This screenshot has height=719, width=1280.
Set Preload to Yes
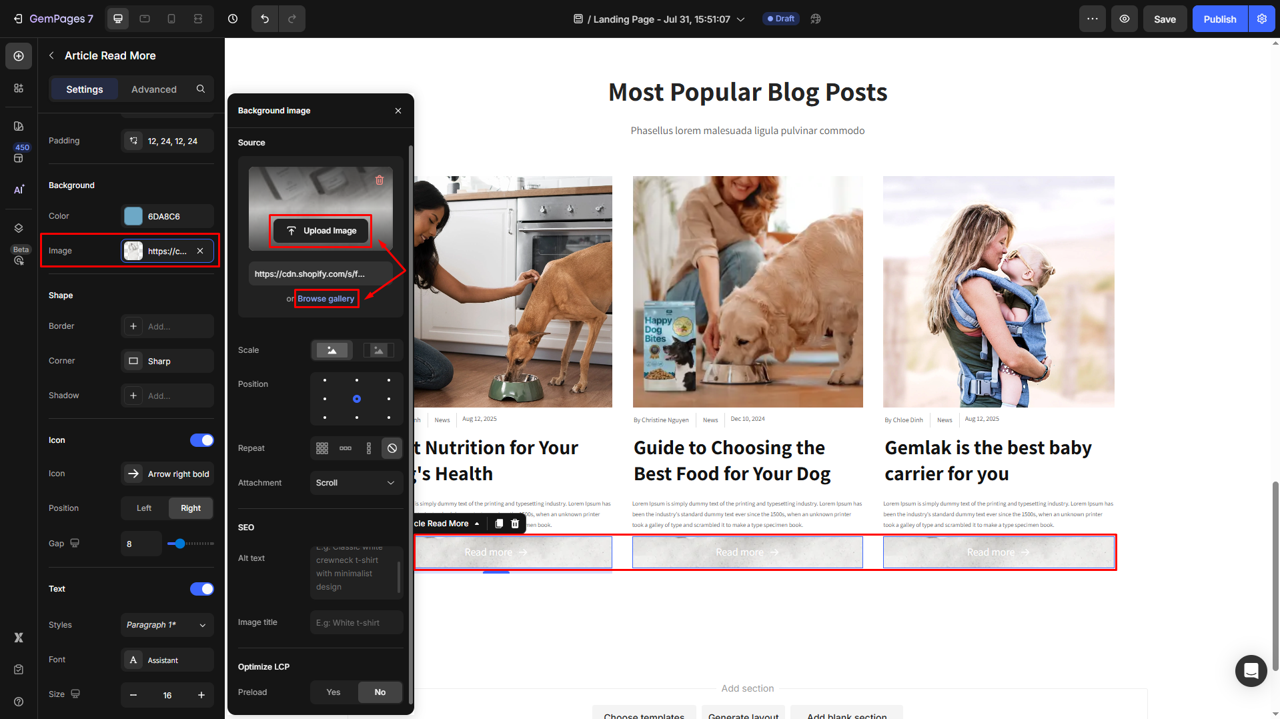[334, 692]
